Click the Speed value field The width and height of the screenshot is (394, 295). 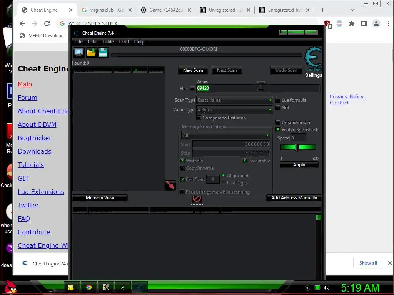click(299, 138)
